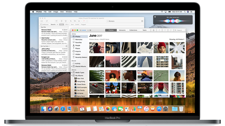The height and width of the screenshot is (126, 225).
Task: Switch to the Moments tab
Action: pos(122,30)
